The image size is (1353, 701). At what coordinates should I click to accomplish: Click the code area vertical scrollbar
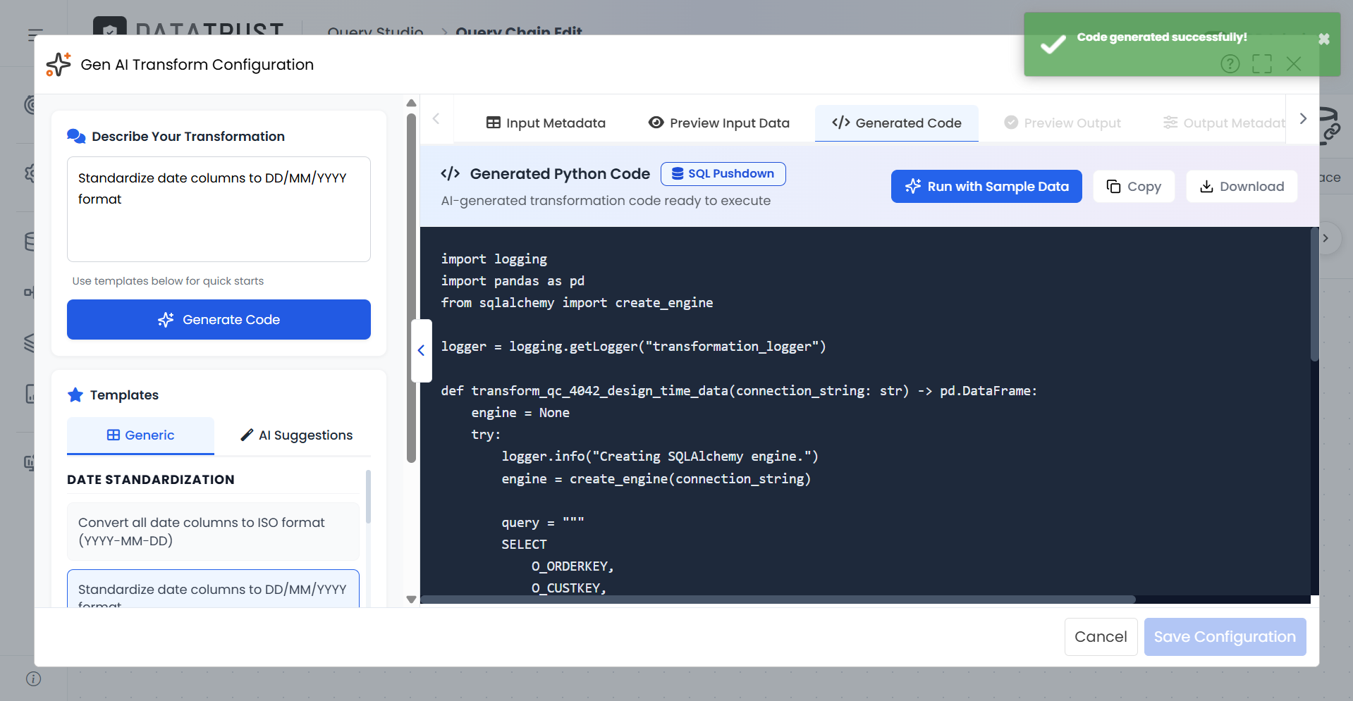tap(1314, 294)
